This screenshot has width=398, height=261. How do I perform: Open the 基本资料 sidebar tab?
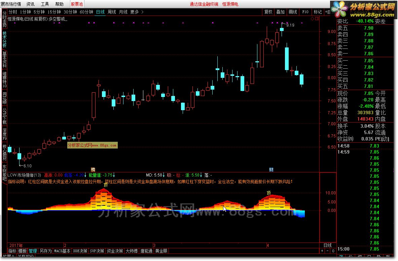tap(4, 60)
